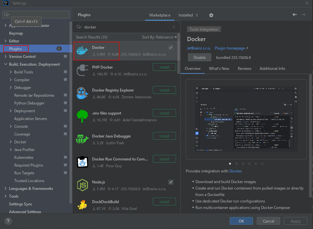
Task: Expand the Tools settings section
Action: tap(5, 196)
